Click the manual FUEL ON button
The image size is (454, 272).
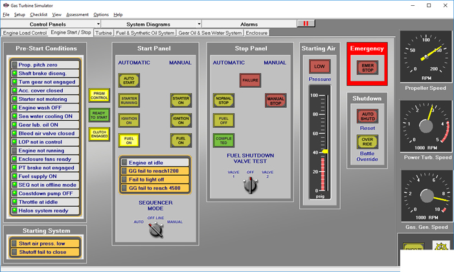point(181,140)
